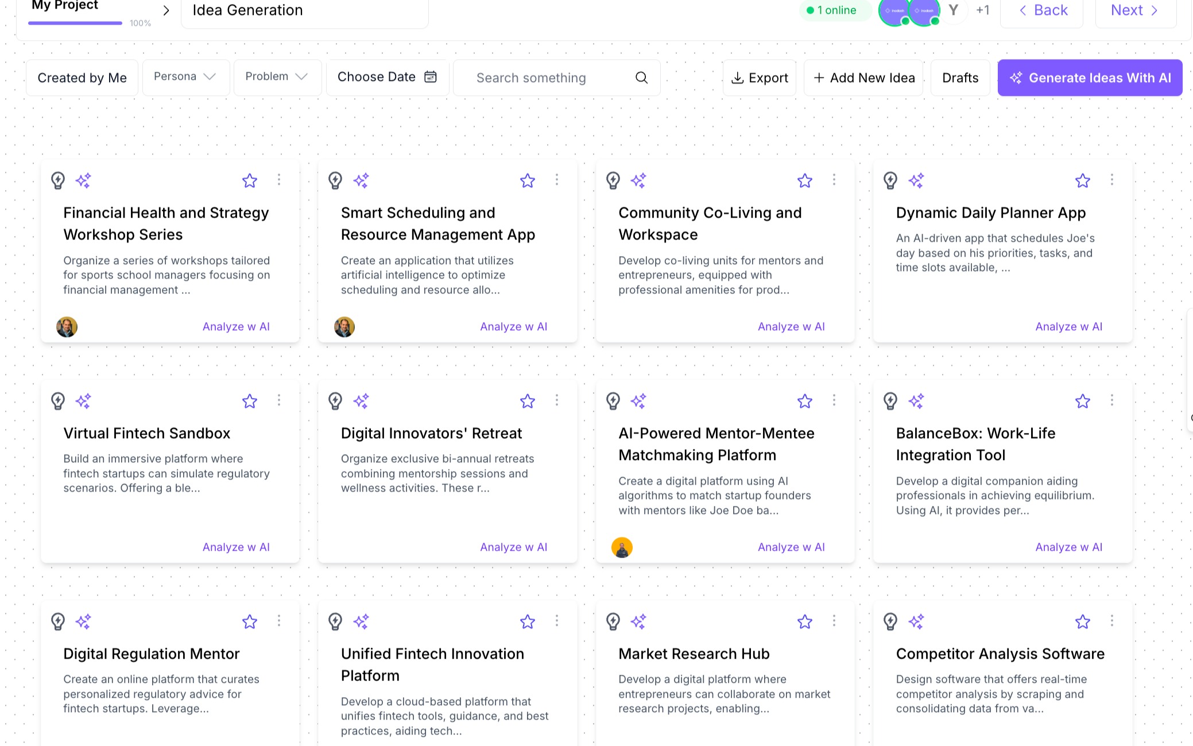Open options menu for Community Co-Living card

(834, 180)
